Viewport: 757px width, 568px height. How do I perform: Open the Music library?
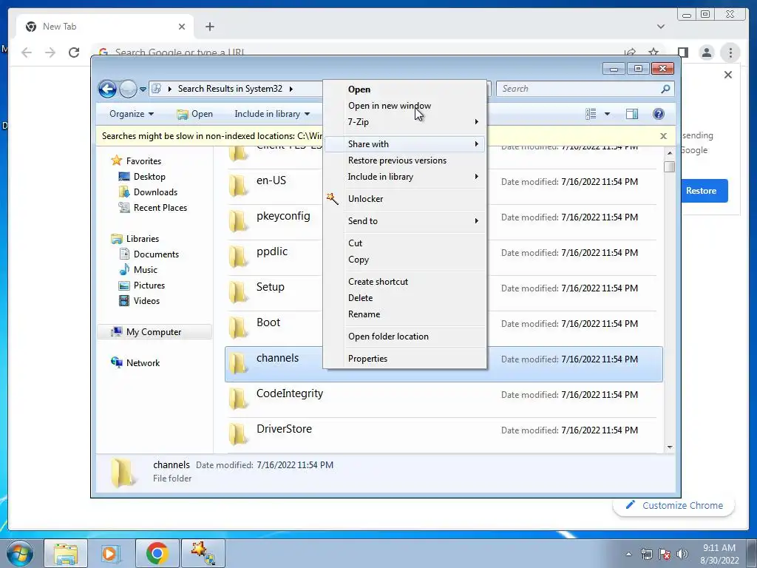[x=138, y=269]
